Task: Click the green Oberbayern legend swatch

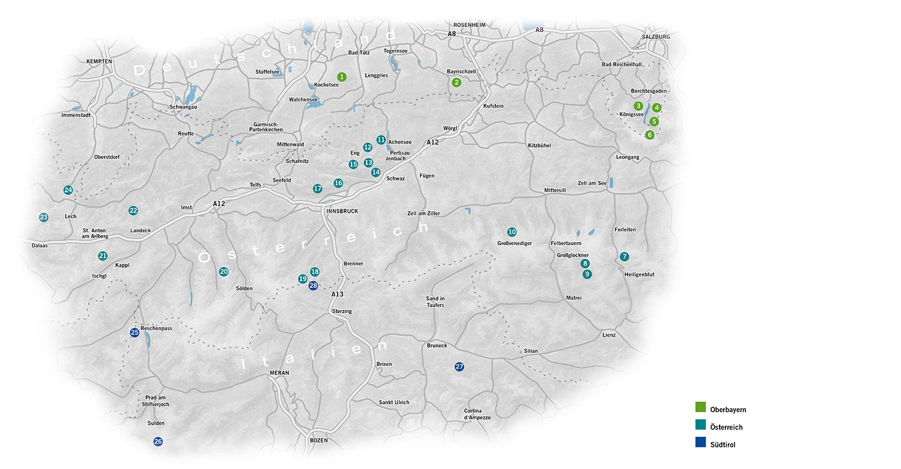Action: (x=700, y=407)
